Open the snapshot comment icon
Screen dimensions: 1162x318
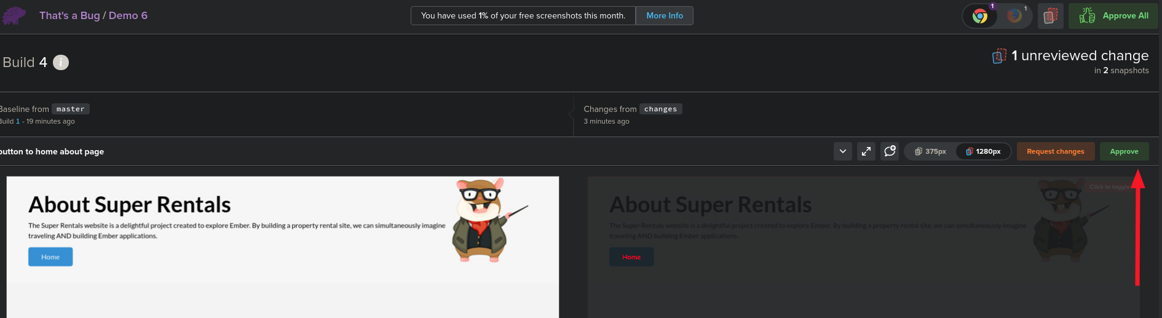pos(890,151)
